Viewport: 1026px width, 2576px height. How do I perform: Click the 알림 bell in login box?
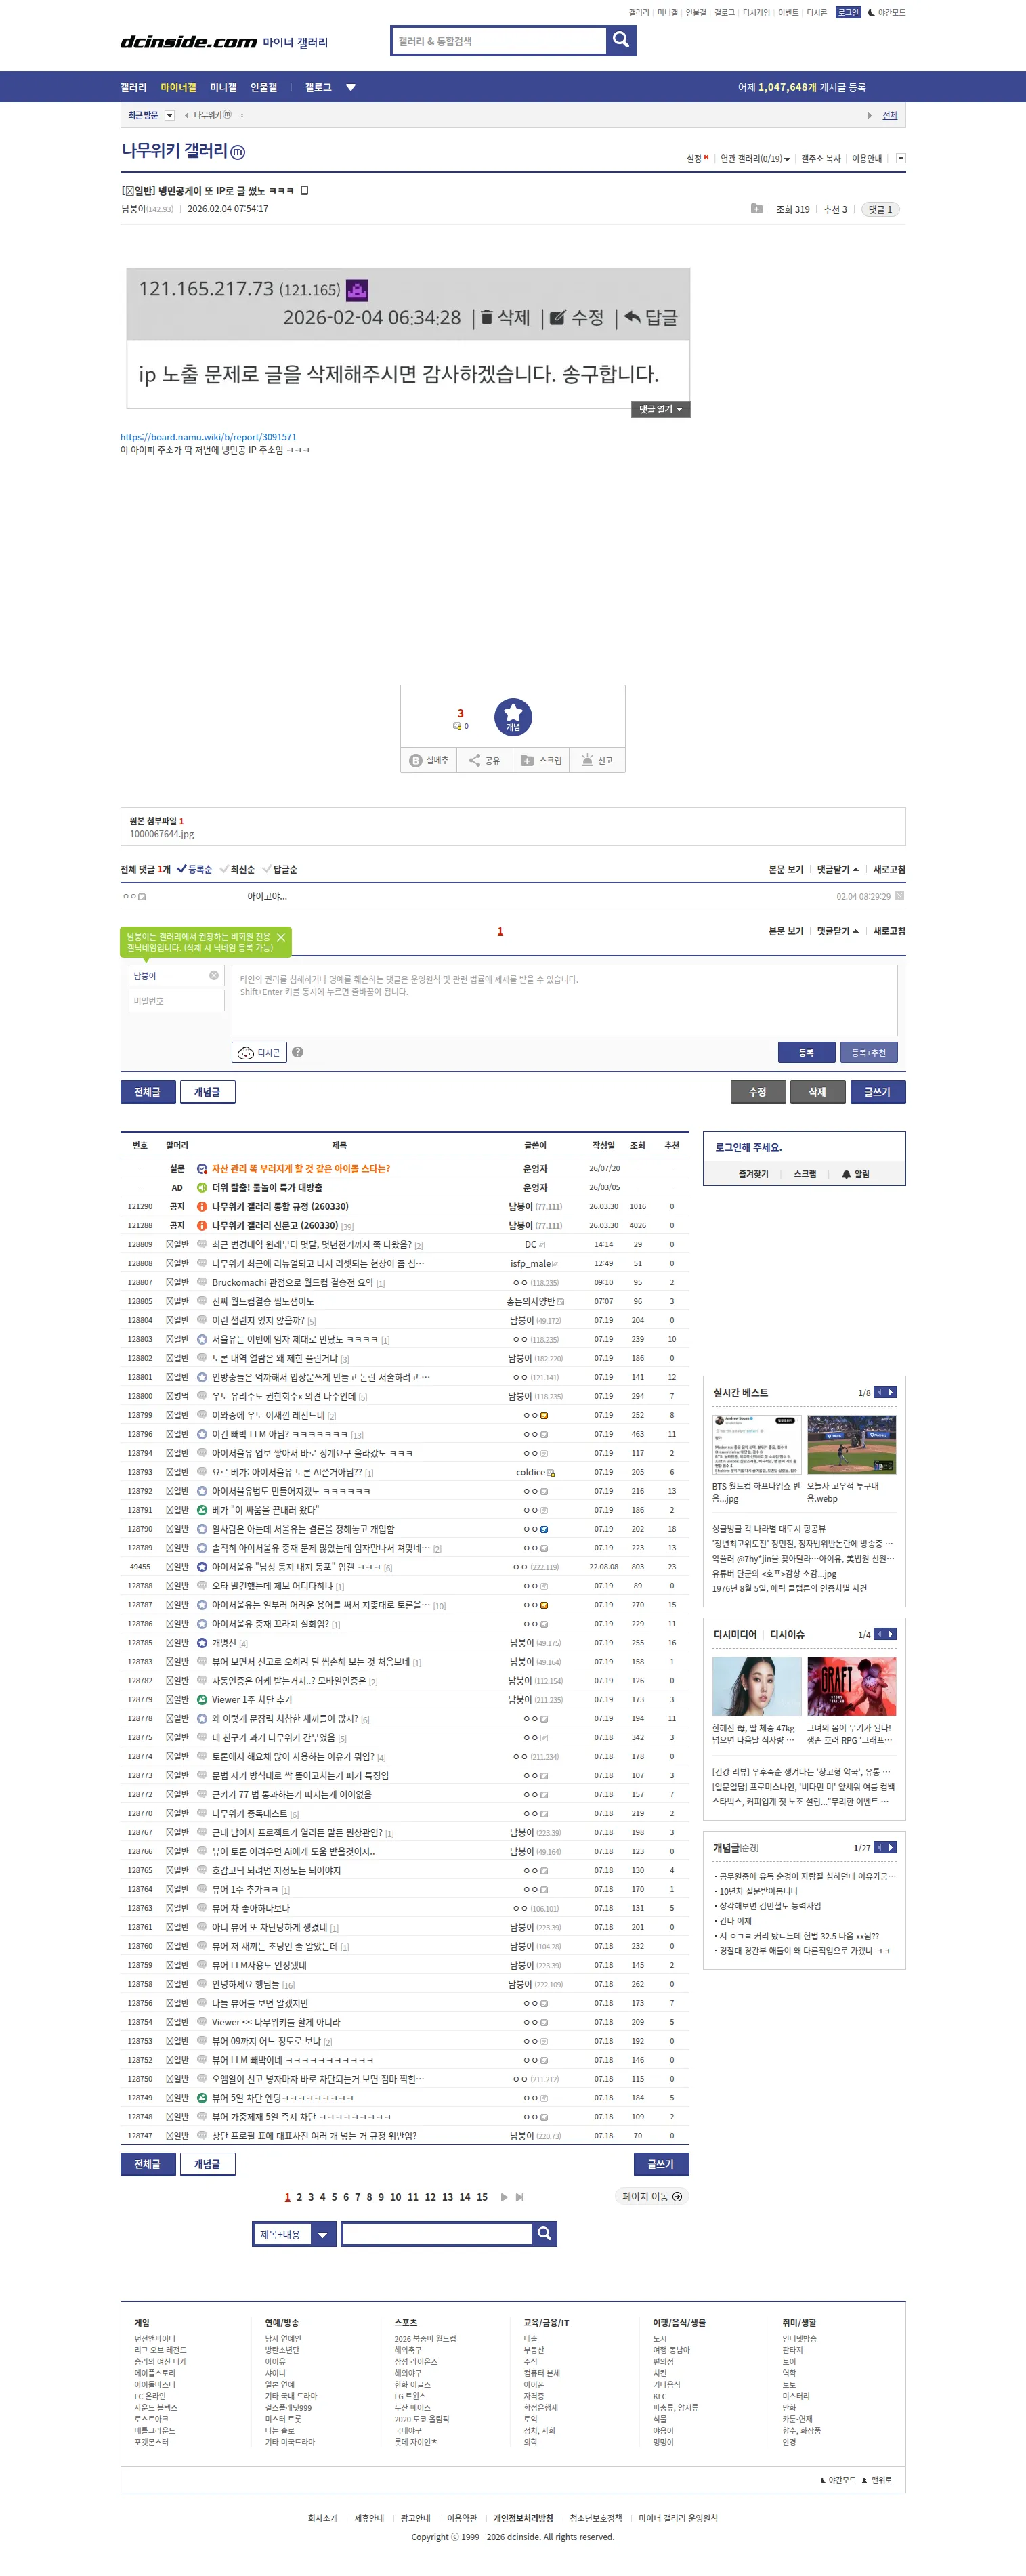[856, 1174]
